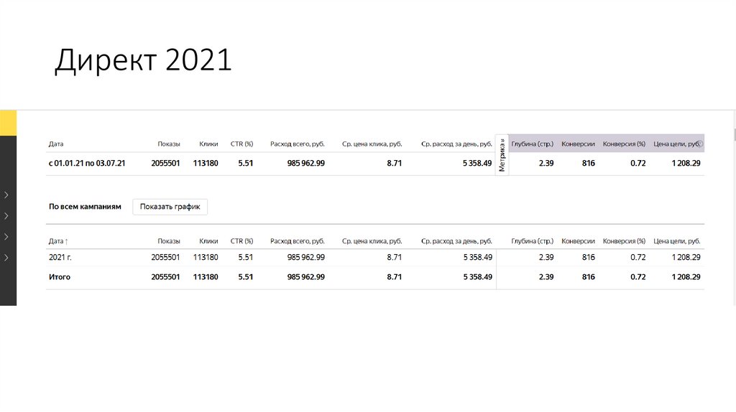This screenshot has width=736, height=412.
Task: Click the help icon beside Цена цели header
Action: [700, 144]
